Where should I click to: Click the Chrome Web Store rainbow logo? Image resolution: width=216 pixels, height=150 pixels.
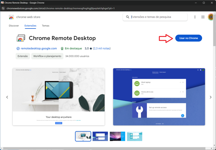[x=11, y=17]
